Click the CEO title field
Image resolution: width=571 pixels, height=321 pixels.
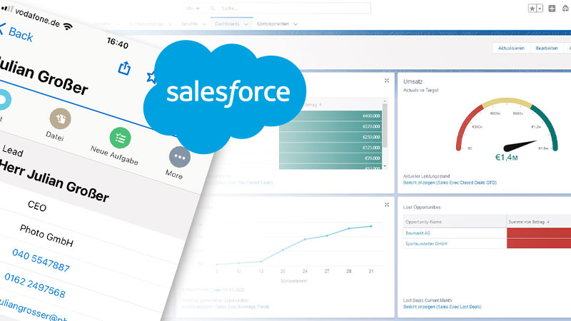37,206
